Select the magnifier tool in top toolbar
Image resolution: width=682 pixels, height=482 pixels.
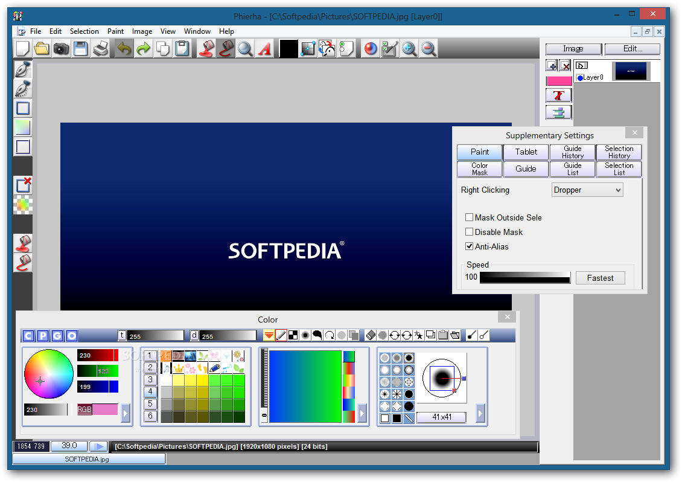245,49
